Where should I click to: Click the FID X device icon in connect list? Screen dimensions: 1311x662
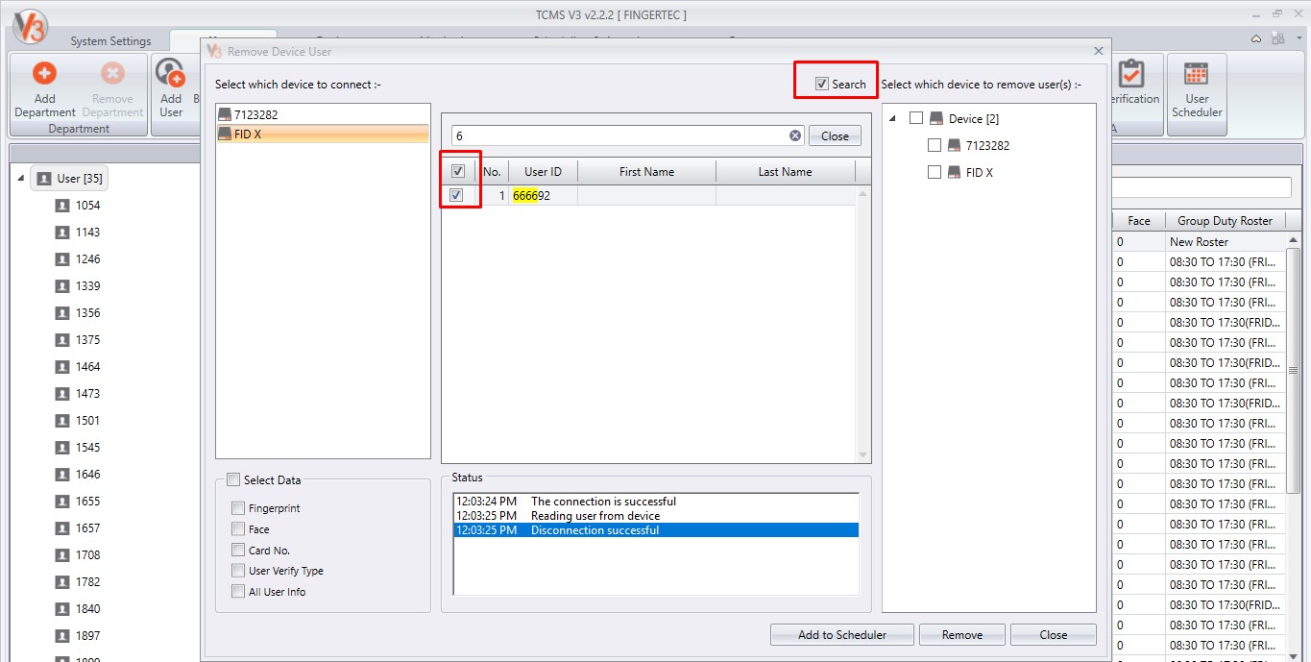(x=225, y=135)
